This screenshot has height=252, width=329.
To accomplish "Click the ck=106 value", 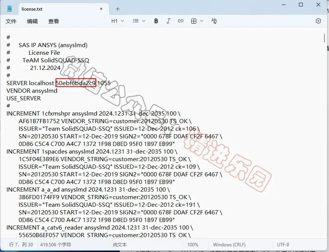I will 186,129.
